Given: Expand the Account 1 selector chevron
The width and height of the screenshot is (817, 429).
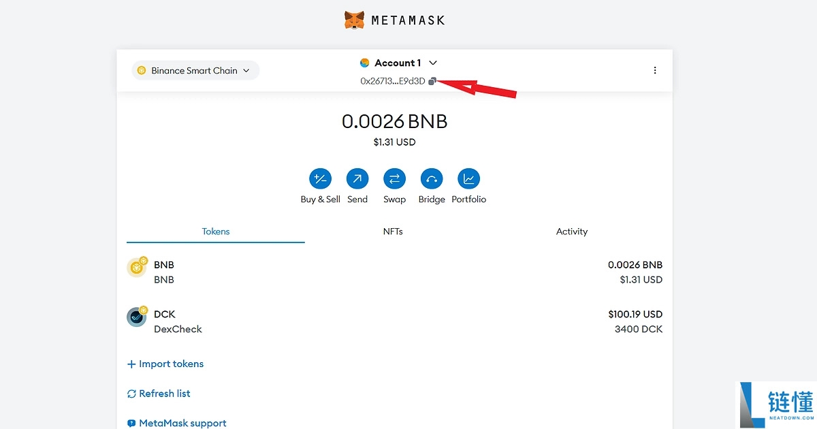Looking at the screenshot, I should [x=433, y=63].
